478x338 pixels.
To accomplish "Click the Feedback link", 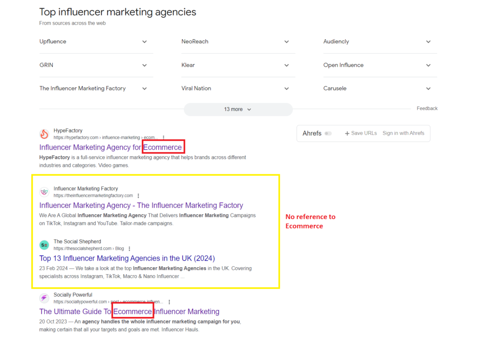I will (x=427, y=108).
